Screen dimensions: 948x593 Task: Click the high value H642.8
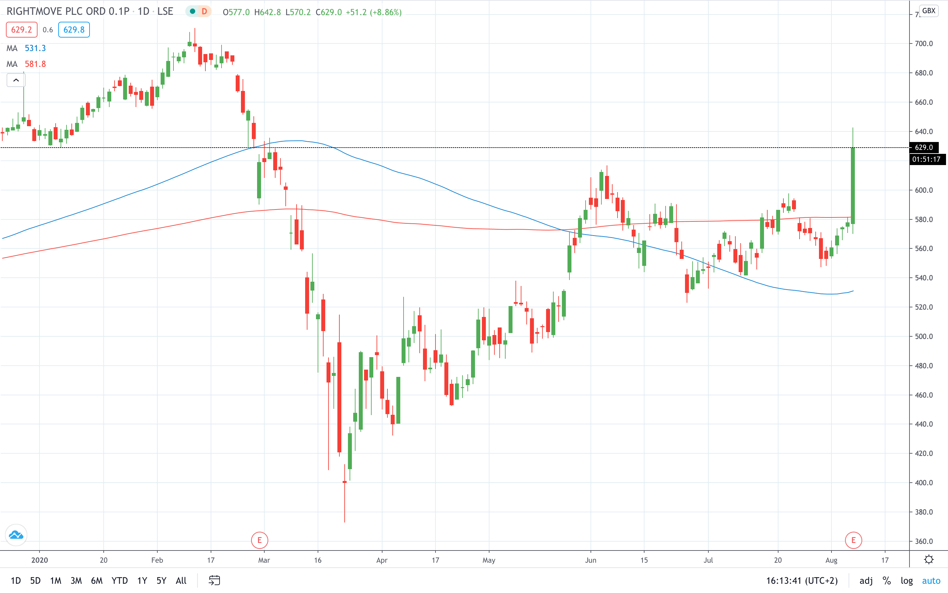click(x=268, y=12)
